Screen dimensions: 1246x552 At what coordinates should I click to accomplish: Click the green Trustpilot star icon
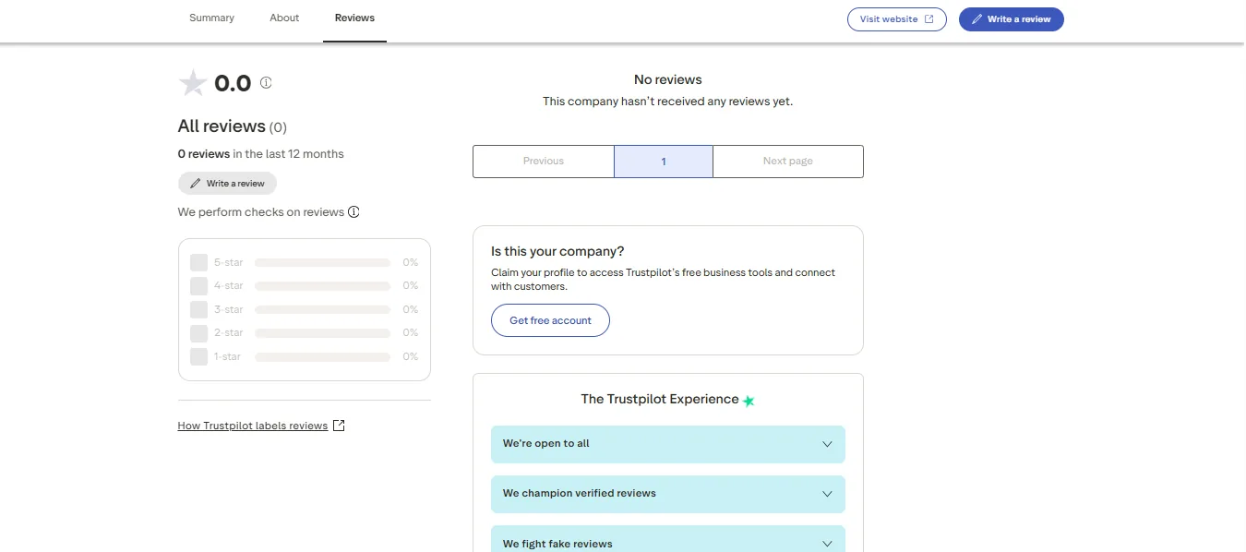749,401
